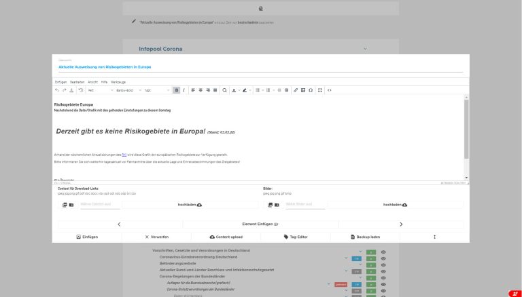The image size is (522, 297).
Task: Open the text color picker
Action: 234,90
